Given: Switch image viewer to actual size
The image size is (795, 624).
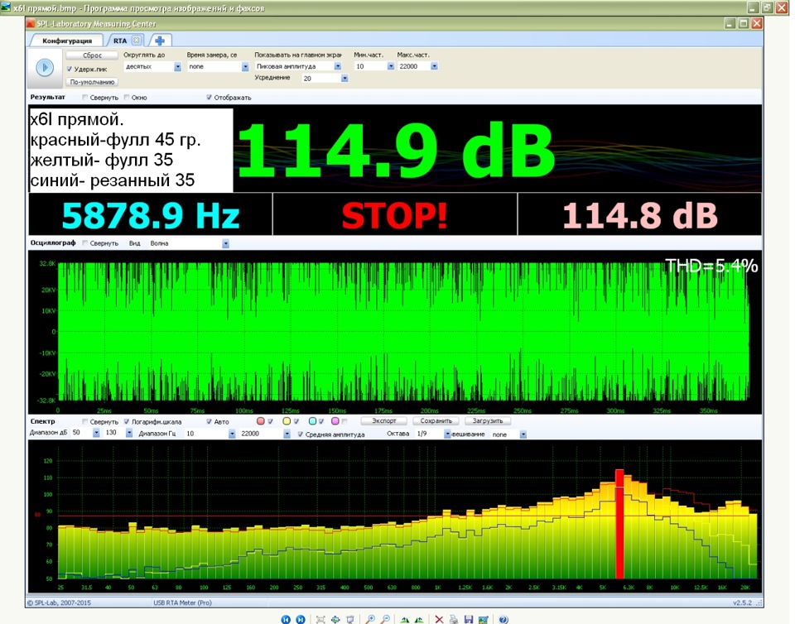Looking at the screenshot, I should (335, 619).
